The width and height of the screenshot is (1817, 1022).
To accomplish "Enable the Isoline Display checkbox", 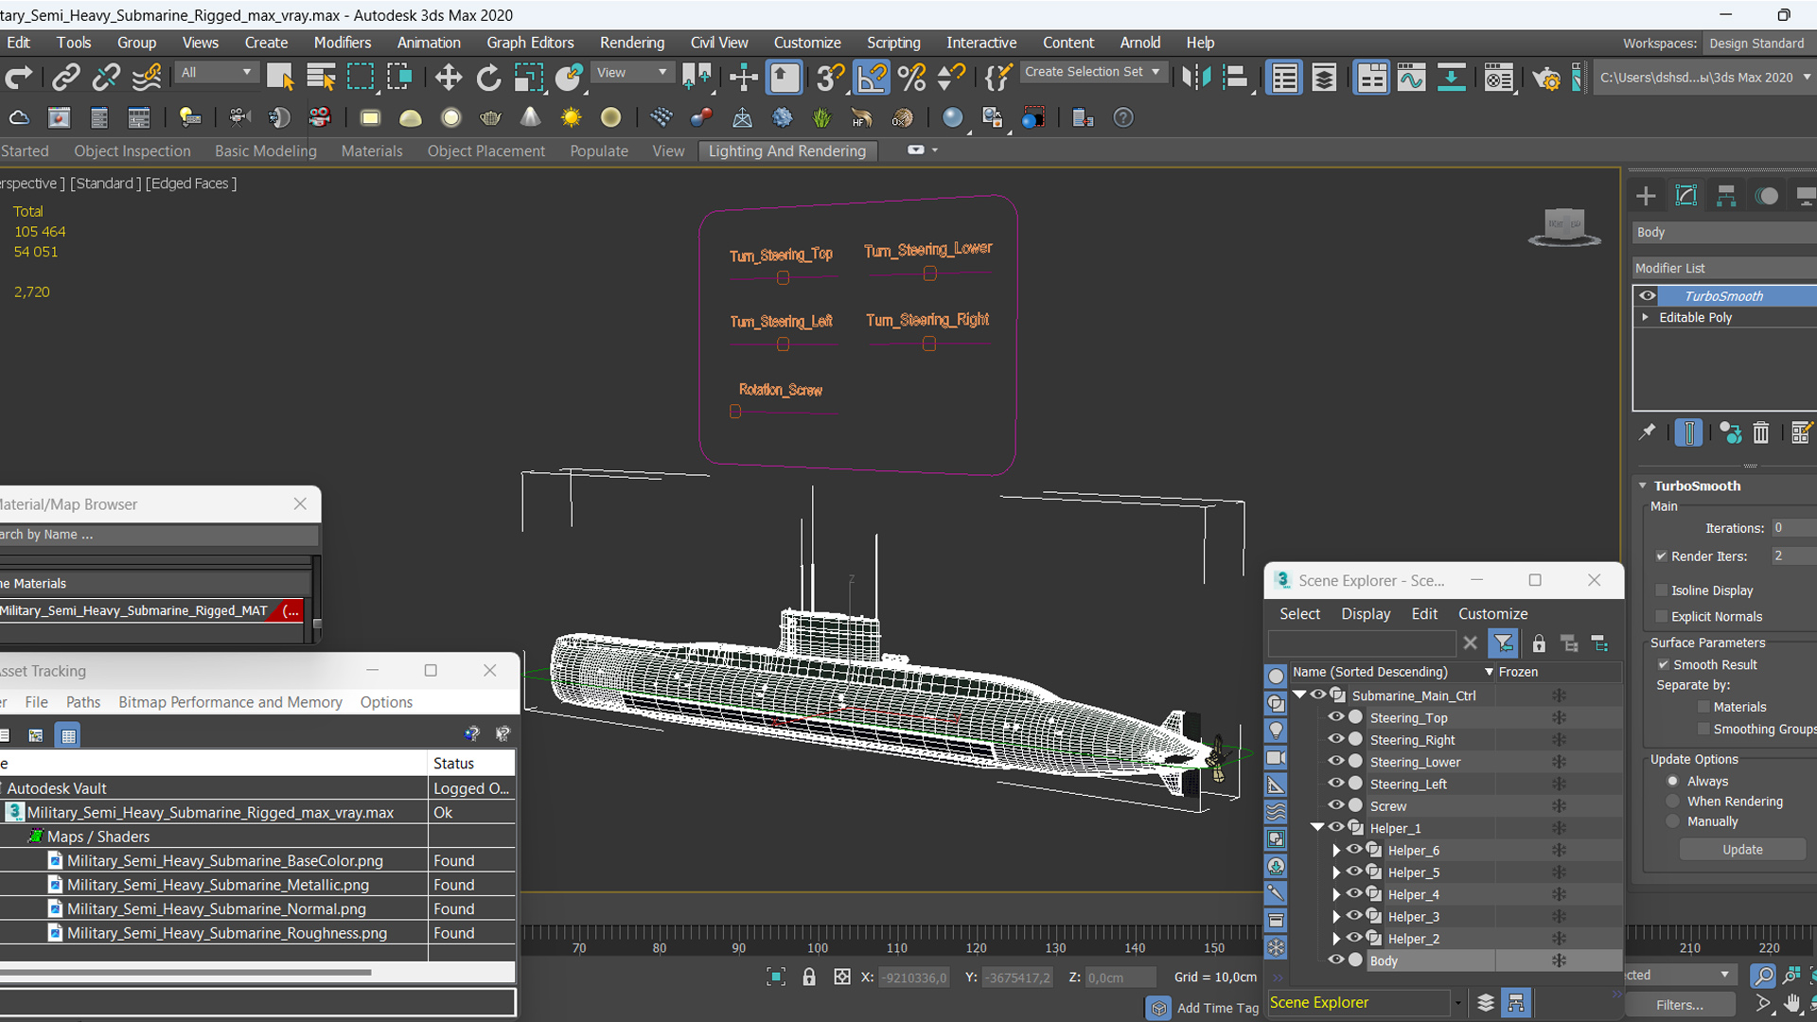I will click(1661, 590).
